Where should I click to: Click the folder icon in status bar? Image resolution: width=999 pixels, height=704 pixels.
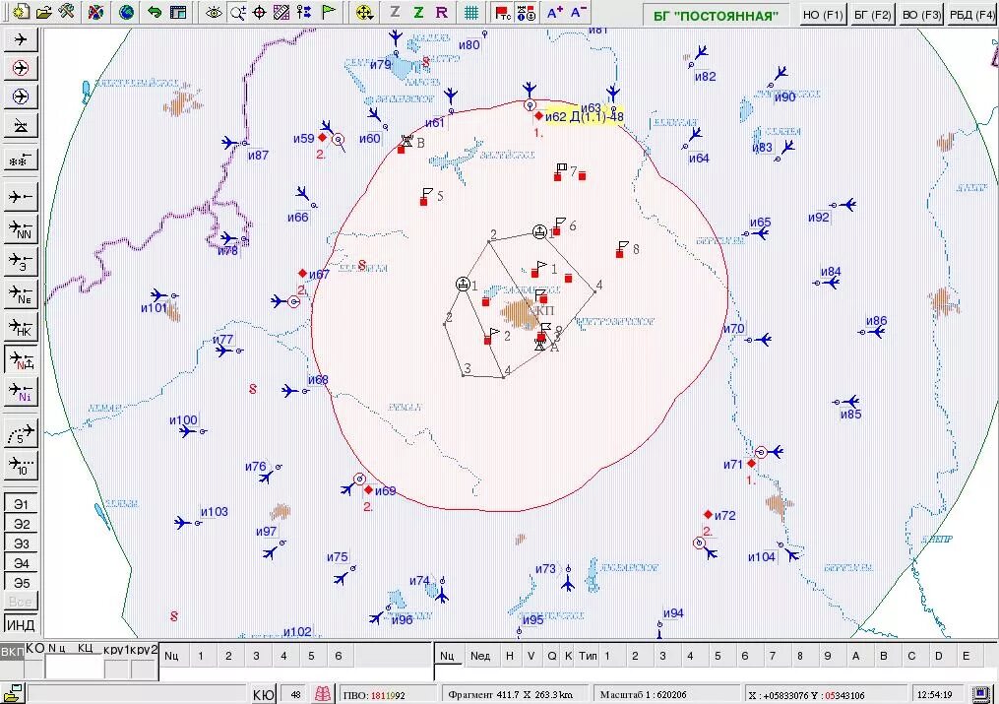tap(13, 693)
